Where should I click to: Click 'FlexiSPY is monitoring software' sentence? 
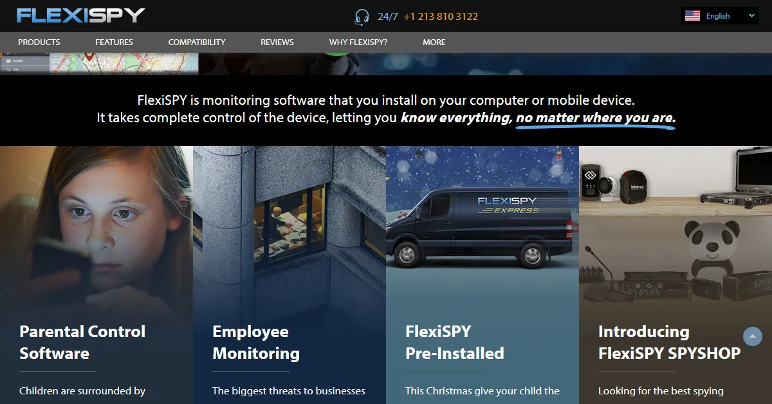pyautogui.click(x=386, y=101)
